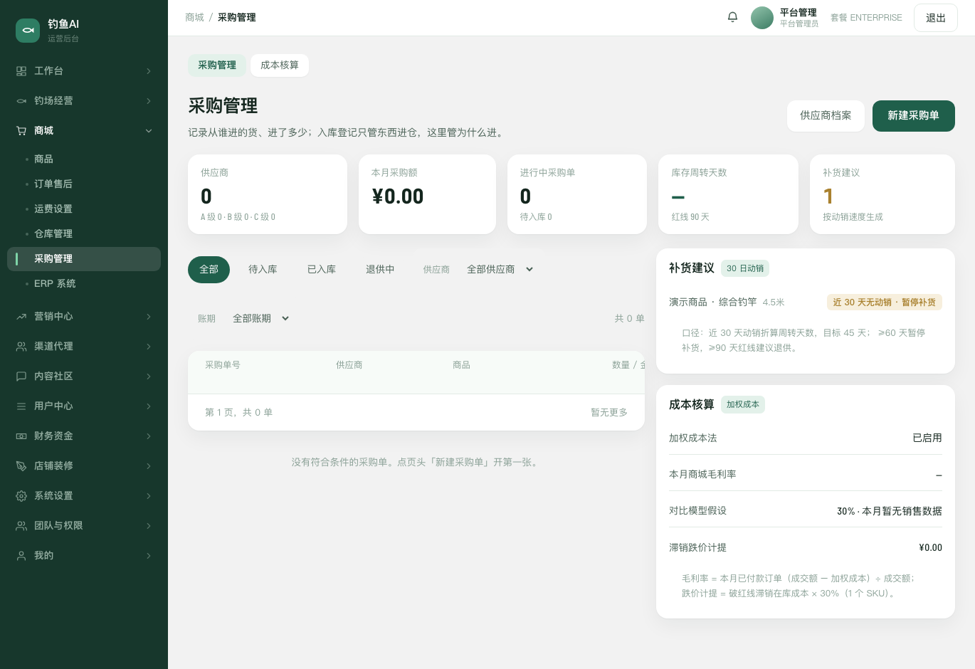Expand the 营销中心 sidebar chevron
This screenshot has width=975, height=669.
pos(149,317)
